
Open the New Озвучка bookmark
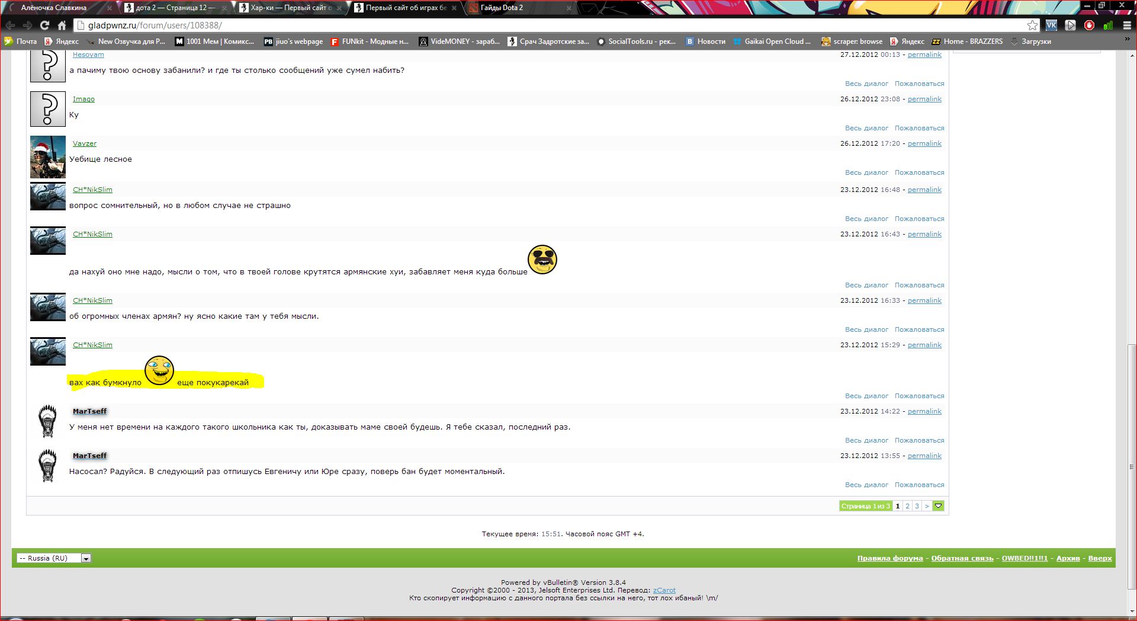click(126, 41)
